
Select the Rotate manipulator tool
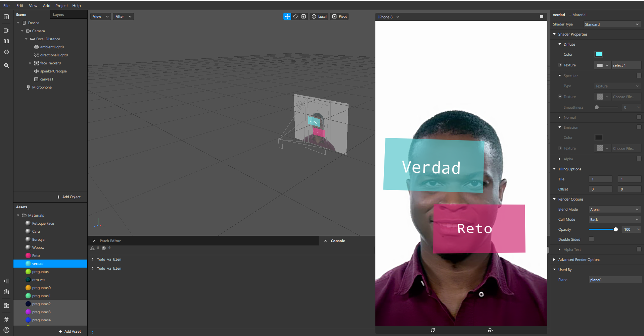[295, 16]
